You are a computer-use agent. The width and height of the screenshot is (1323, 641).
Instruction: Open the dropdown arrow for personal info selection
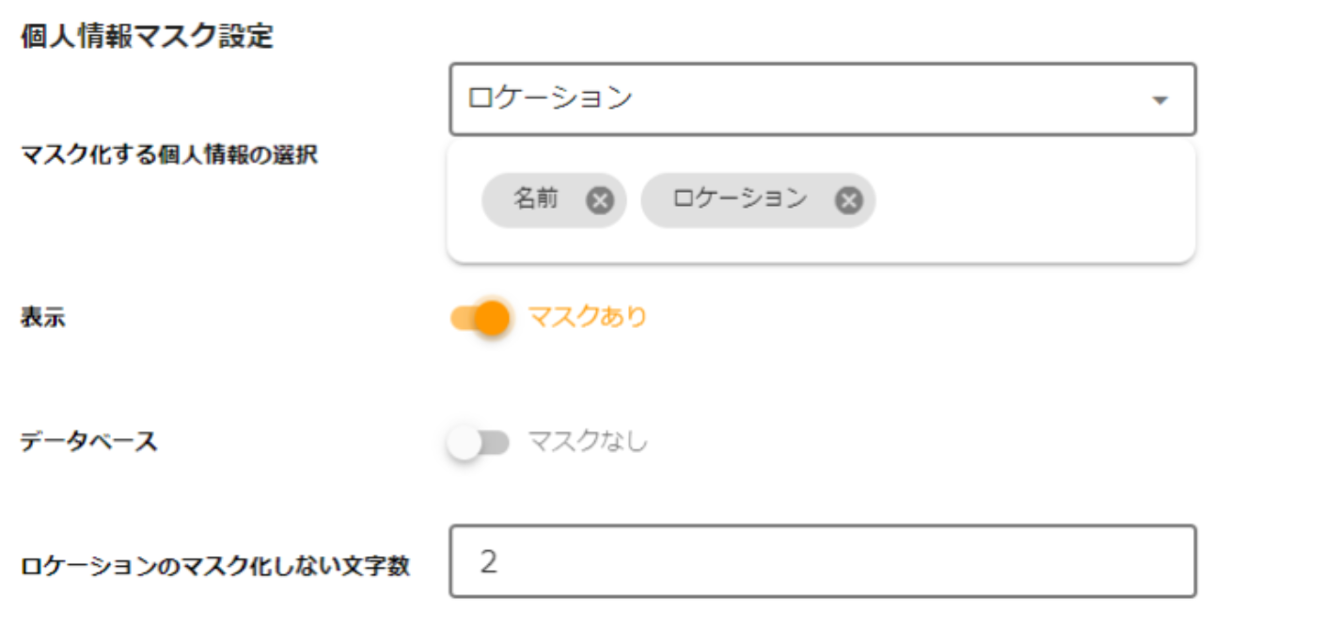coord(1159,100)
